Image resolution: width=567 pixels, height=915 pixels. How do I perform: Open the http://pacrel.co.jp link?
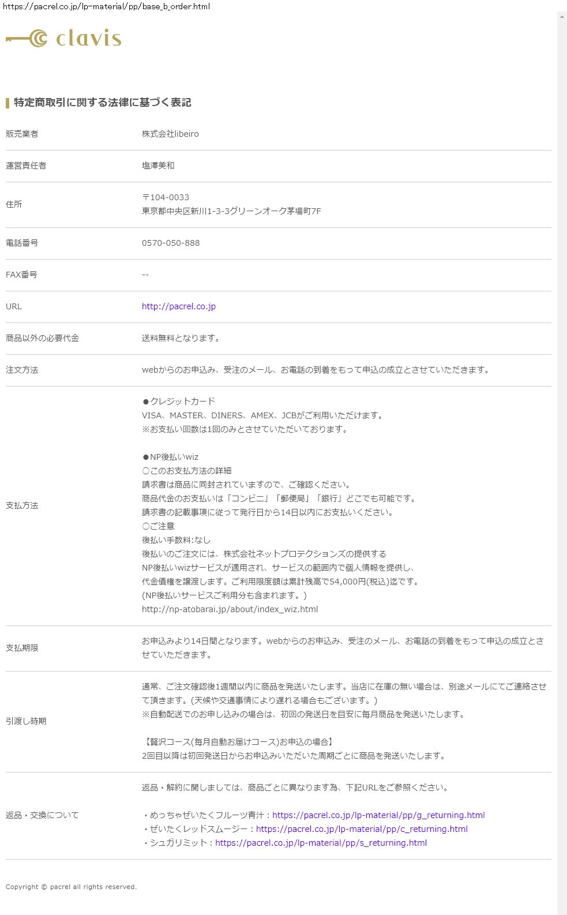[179, 306]
